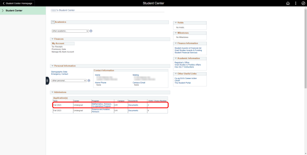The width and height of the screenshot is (307, 155).
Task: Click choice number 6 cell
Action: (x=157, y=110)
